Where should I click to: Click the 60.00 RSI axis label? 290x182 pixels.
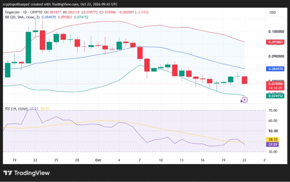click(273, 121)
